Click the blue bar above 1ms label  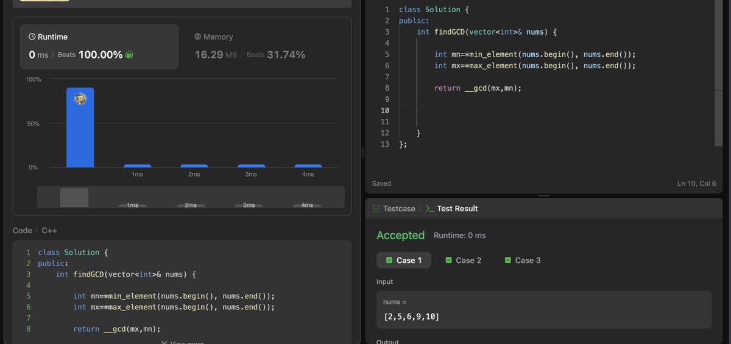point(137,166)
